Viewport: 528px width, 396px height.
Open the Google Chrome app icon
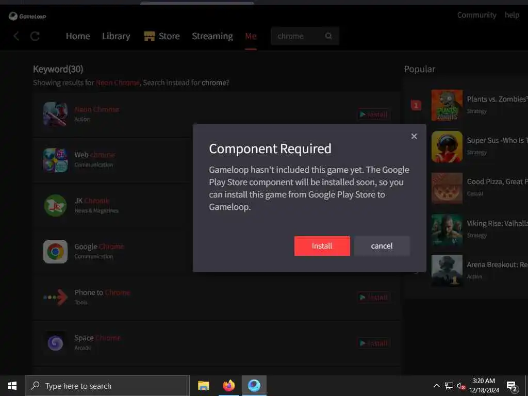pos(55,252)
